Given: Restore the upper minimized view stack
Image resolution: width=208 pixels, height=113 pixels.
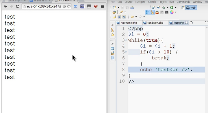Looking at the screenshot, I should [112, 25].
